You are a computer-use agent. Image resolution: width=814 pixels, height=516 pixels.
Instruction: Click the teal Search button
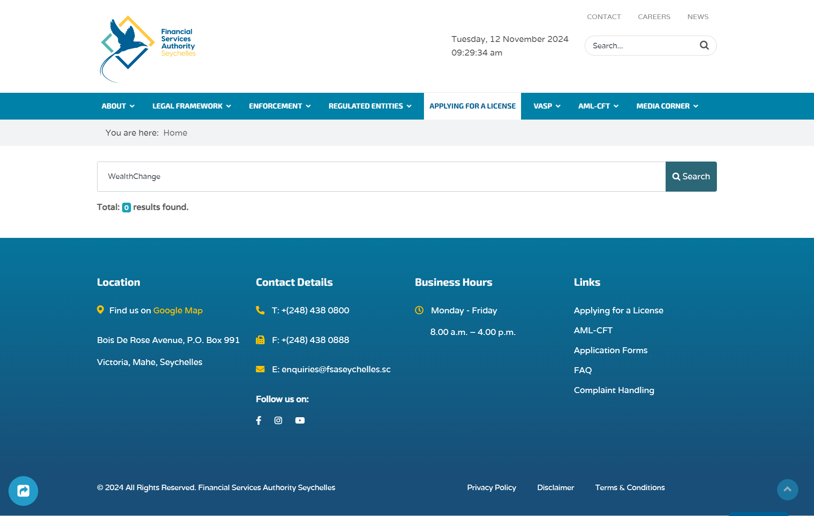(691, 176)
